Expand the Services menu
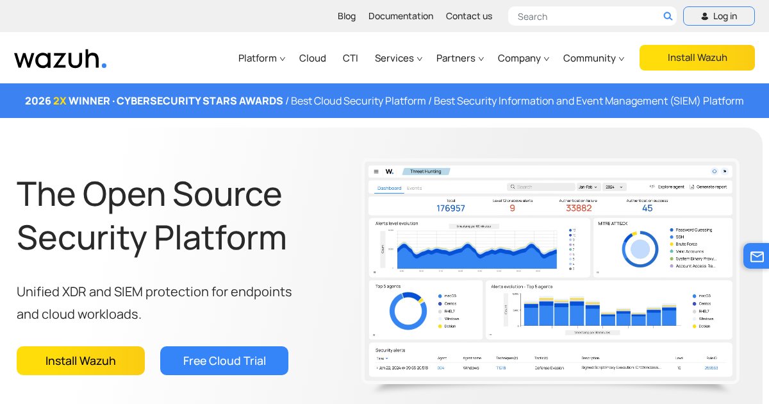Screen dimensions: 769x404 399,58
